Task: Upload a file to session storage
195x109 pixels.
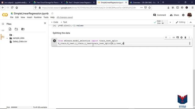Action: click(10, 29)
